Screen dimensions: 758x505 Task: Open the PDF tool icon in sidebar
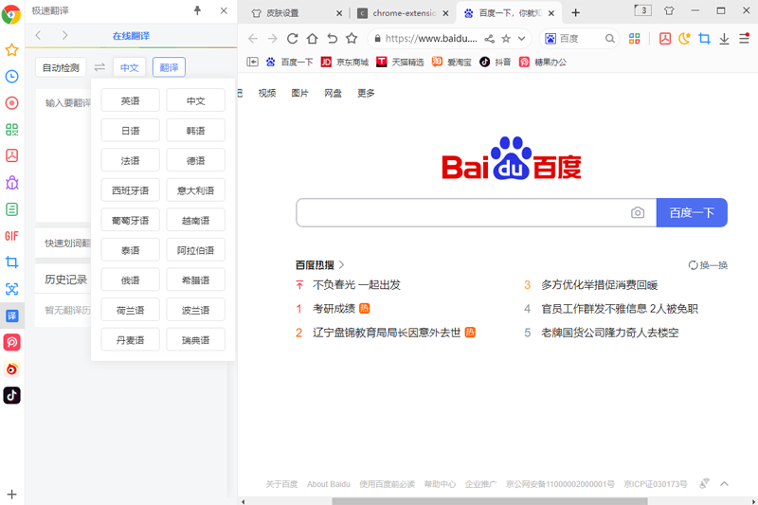pyautogui.click(x=11, y=155)
